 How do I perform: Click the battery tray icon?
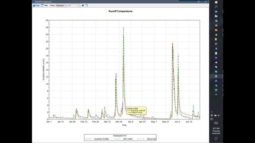pos(215,116)
